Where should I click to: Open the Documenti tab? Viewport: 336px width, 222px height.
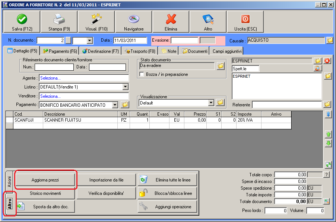coord(194,51)
